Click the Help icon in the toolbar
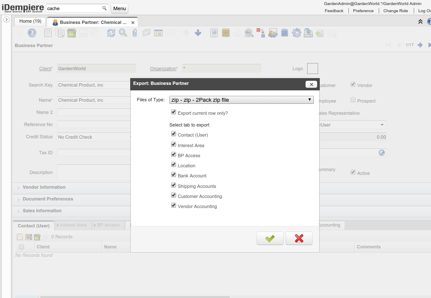431x298 pixels. tap(32, 33)
